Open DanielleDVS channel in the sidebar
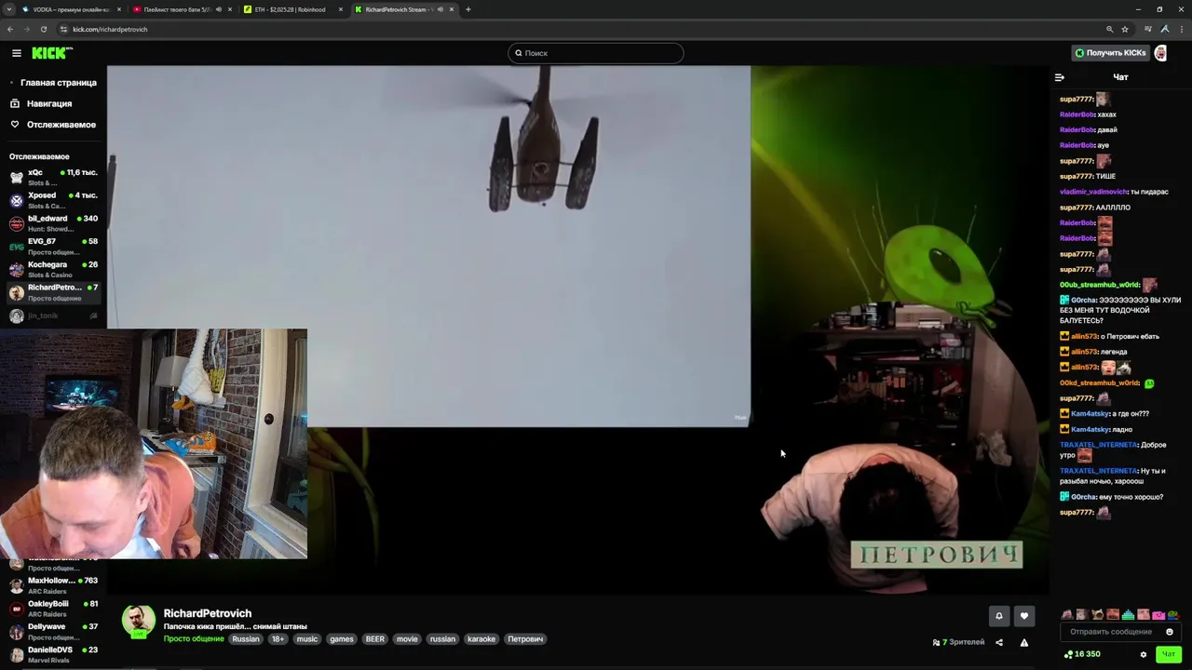The image size is (1192, 670). click(x=53, y=654)
